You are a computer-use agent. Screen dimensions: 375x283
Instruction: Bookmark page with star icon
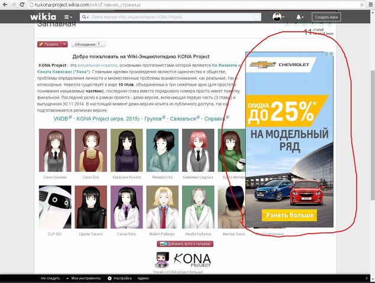click(x=362, y=5)
